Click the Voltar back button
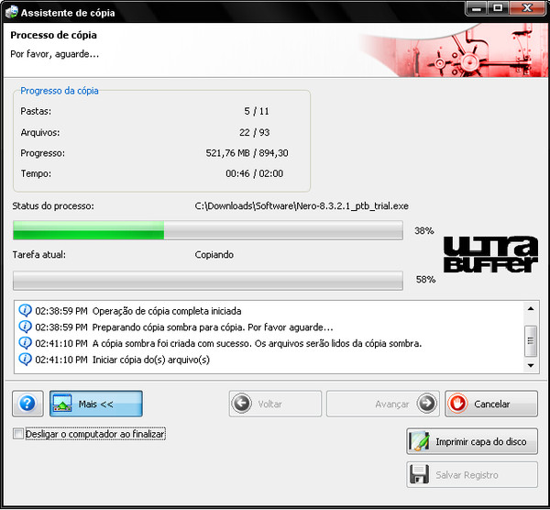The image size is (550, 510). pos(275,404)
